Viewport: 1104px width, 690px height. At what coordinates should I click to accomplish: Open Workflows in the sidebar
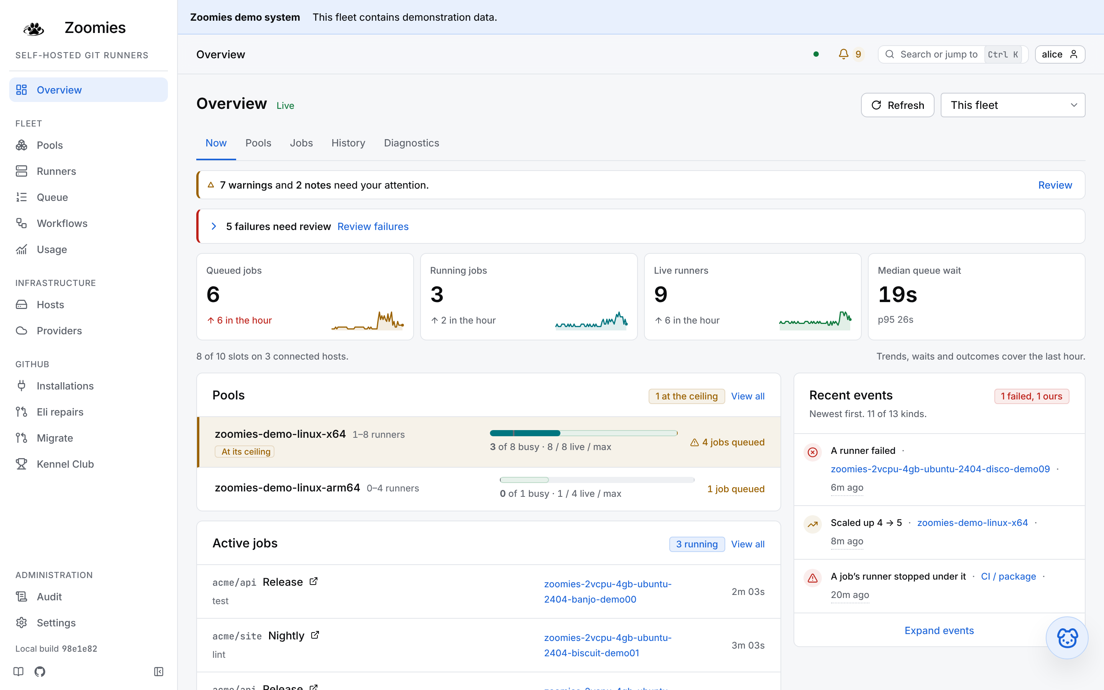[89, 223]
